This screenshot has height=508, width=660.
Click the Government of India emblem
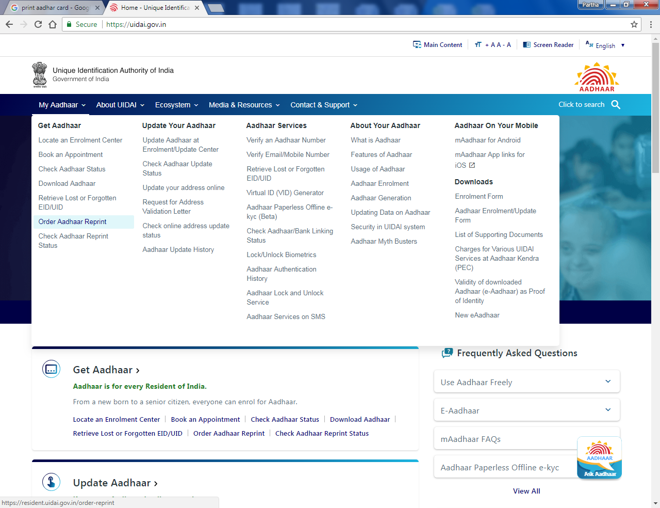40,75
